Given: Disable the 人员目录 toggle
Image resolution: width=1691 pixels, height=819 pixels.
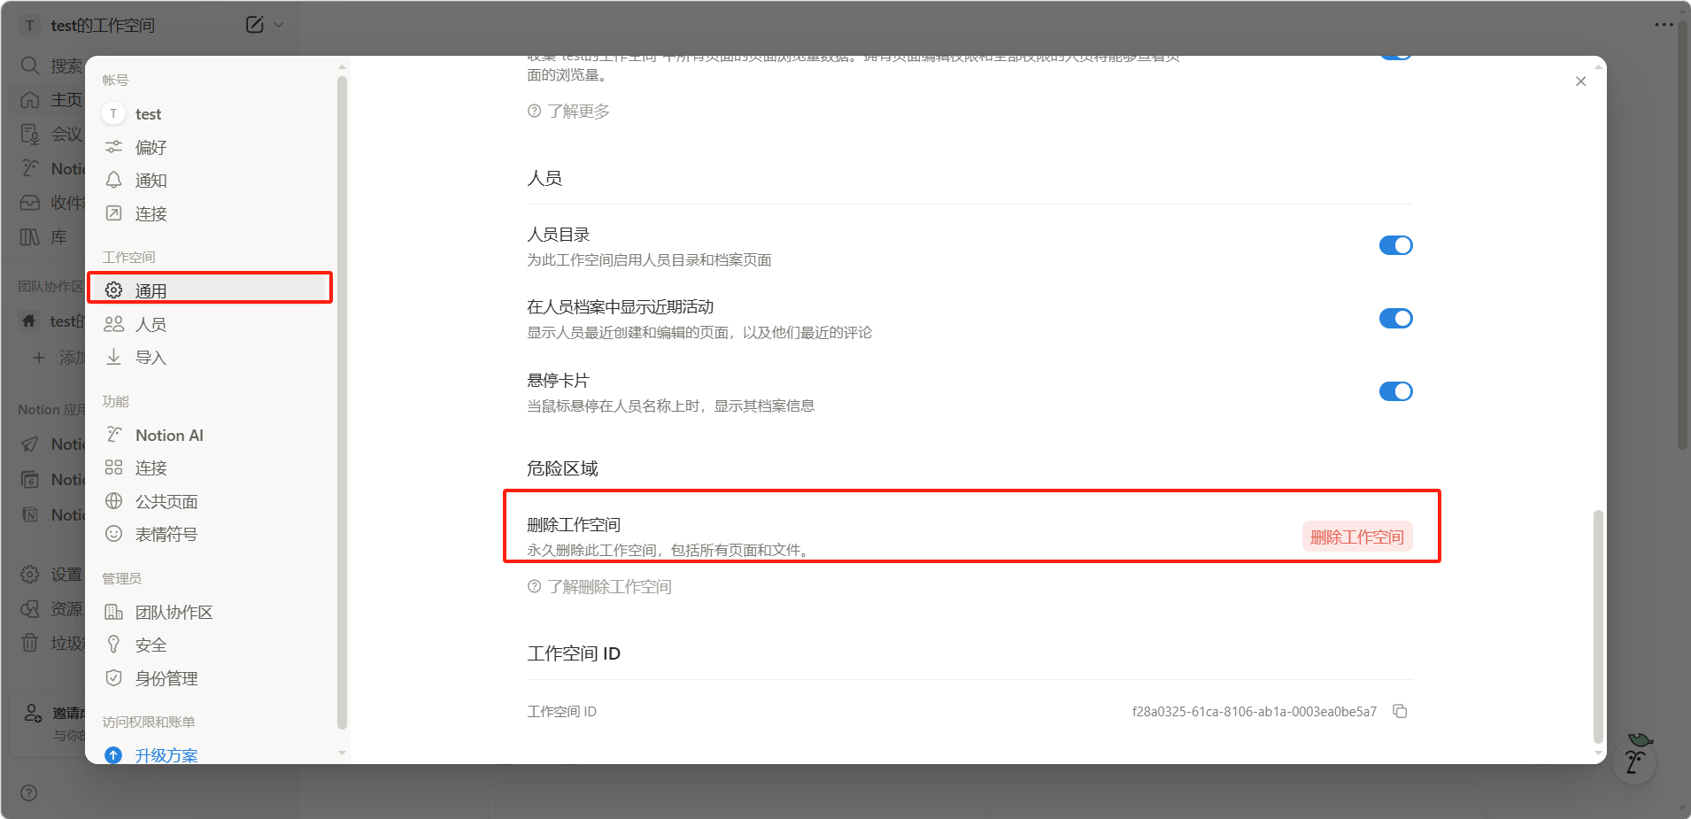Looking at the screenshot, I should pos(1395,245).
